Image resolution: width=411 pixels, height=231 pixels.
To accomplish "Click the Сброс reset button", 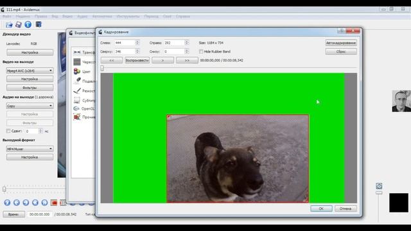I will point(341,51).
